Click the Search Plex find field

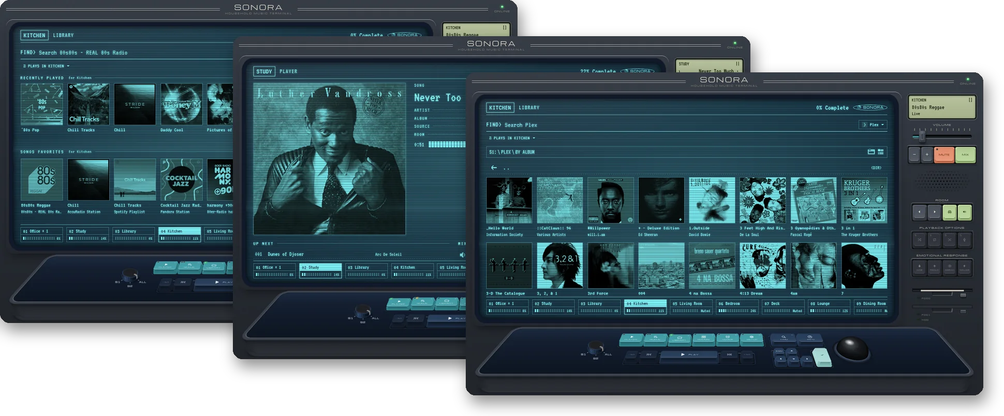(x=670, y=125)
